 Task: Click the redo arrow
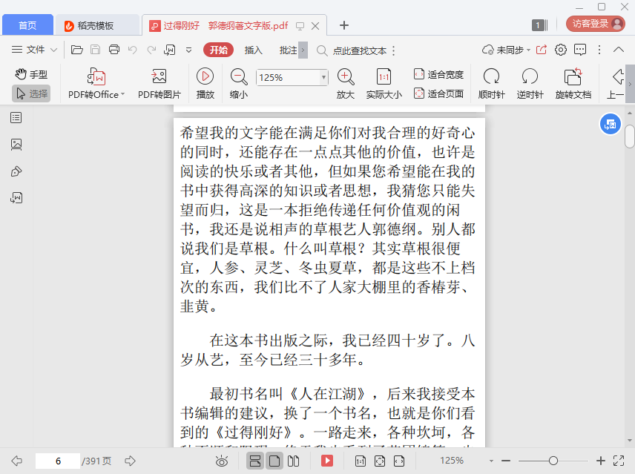coord(151,50)
